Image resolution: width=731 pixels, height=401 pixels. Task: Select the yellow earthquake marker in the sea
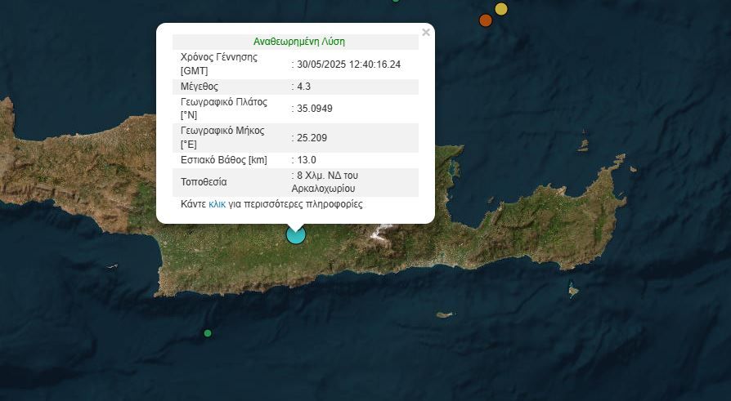point(501,9)
